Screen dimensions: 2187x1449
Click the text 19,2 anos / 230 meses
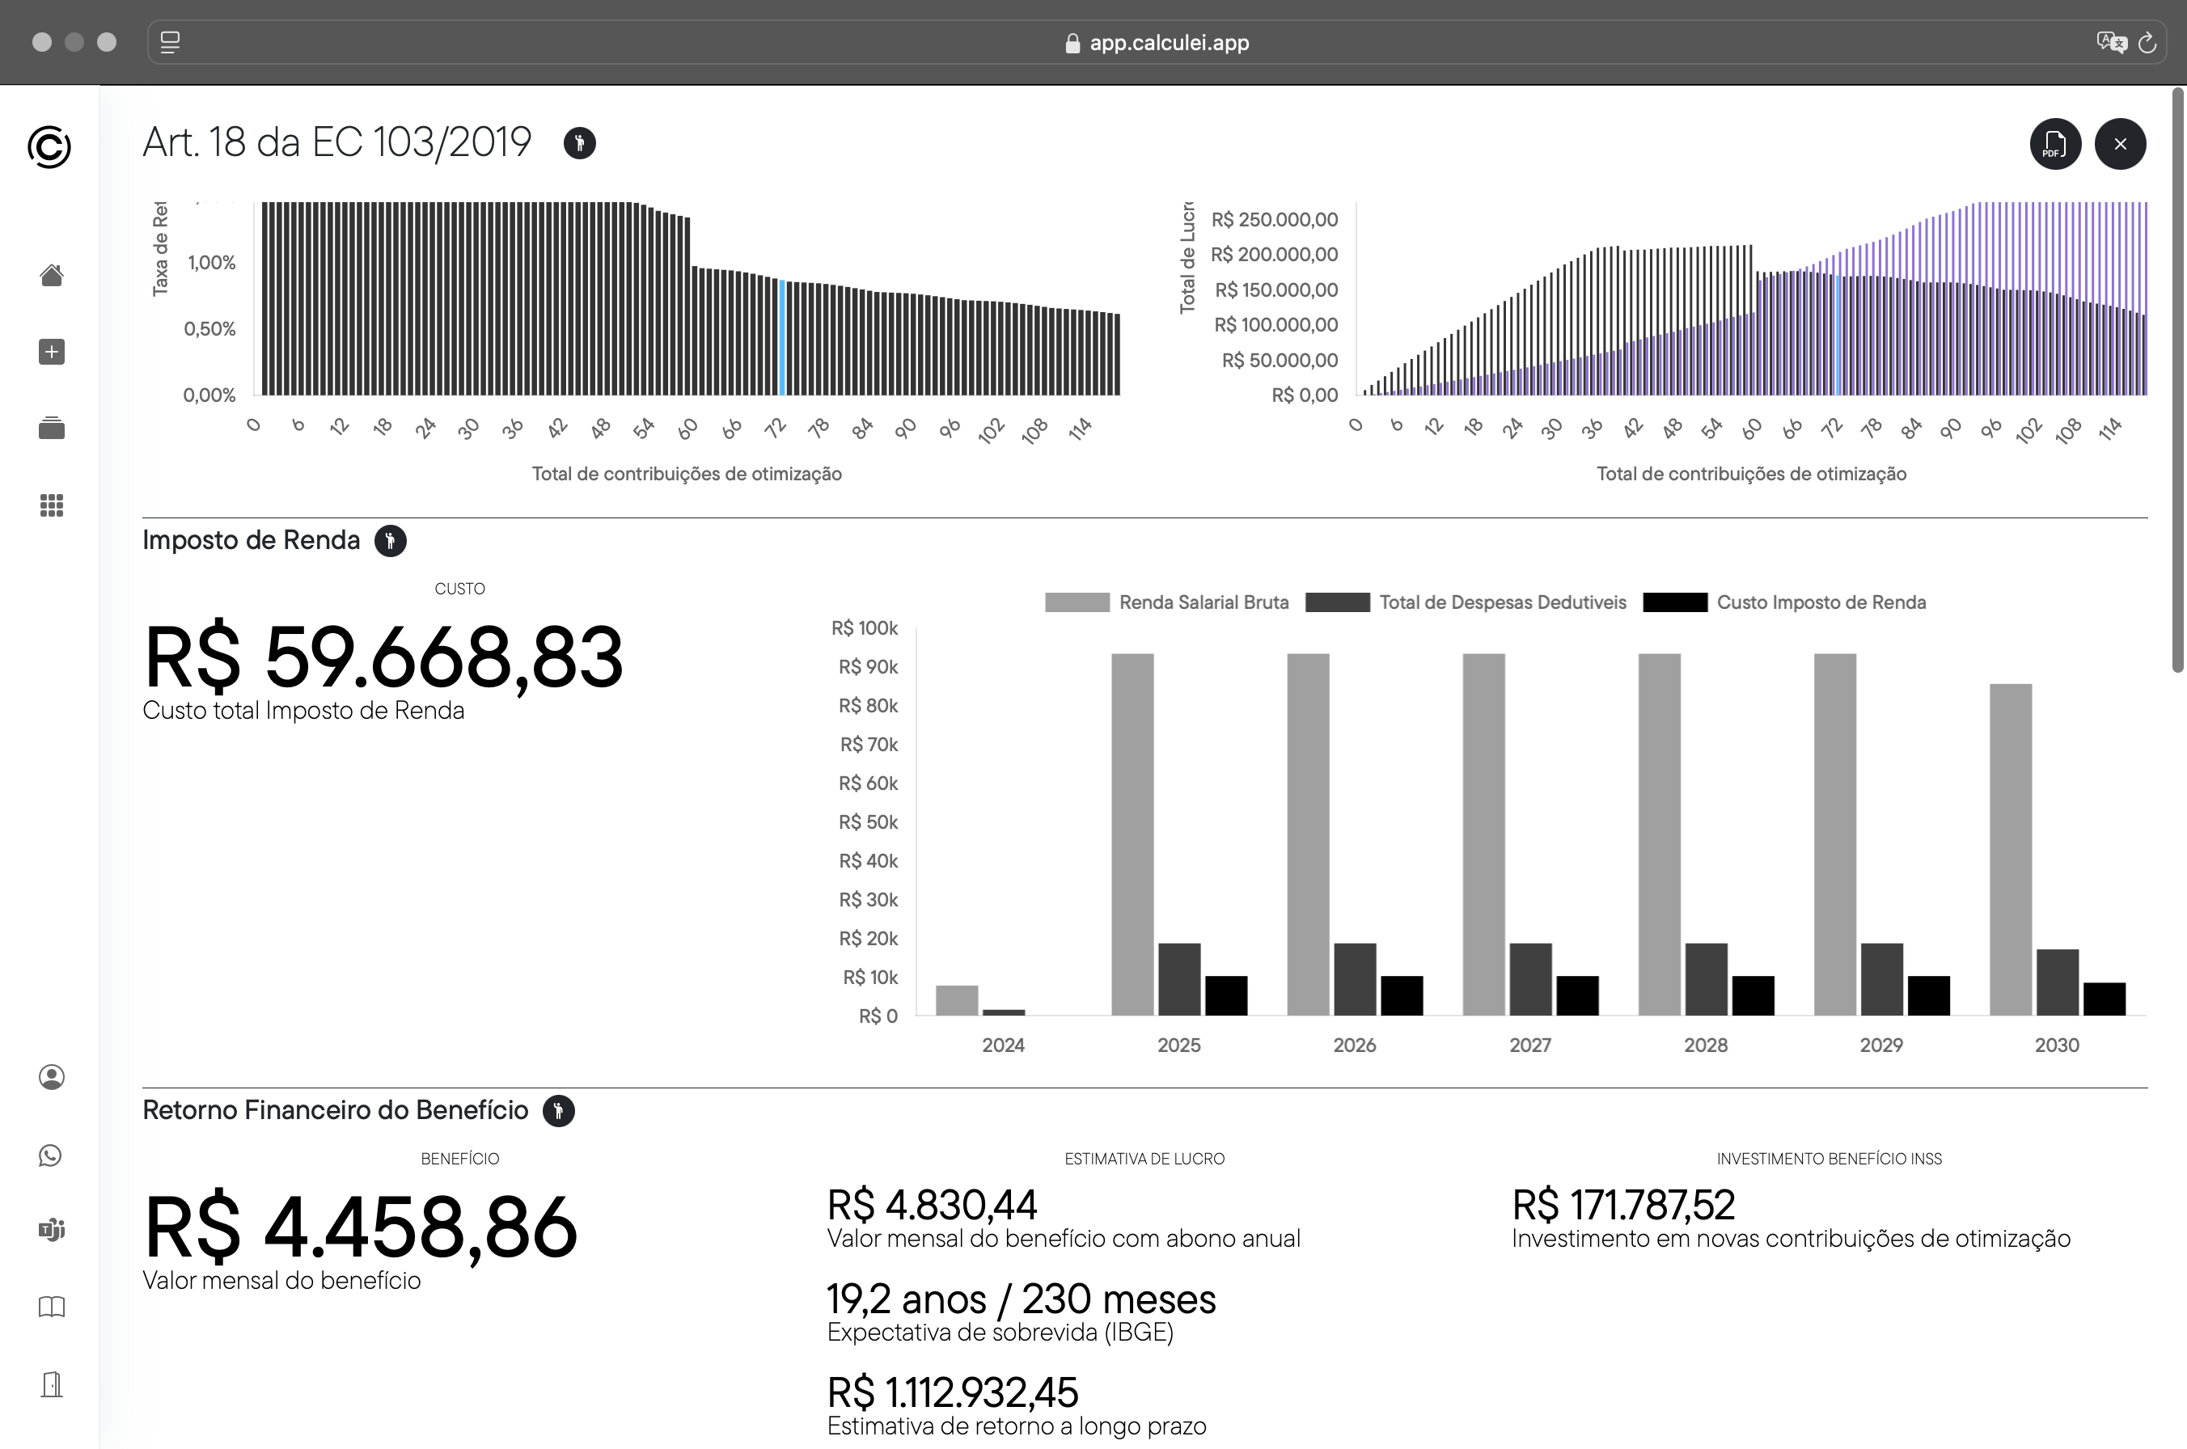tap(1022, 1299)
